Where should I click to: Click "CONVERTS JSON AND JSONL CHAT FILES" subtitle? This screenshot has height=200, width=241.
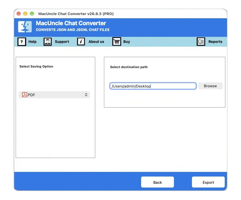coord(73,30)
